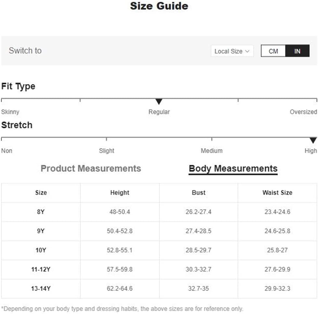
Task: Click bust value 27.4-28.5
Action: point(198,231)
